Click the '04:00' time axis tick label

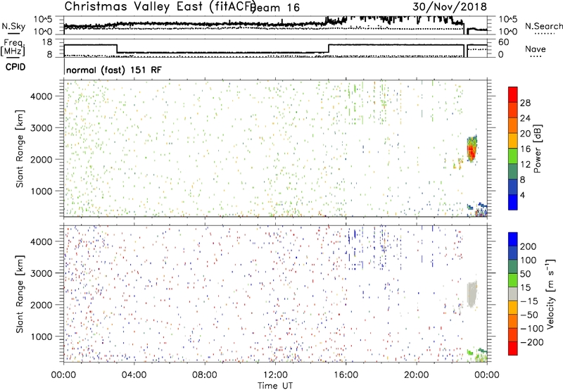point(134,375)
